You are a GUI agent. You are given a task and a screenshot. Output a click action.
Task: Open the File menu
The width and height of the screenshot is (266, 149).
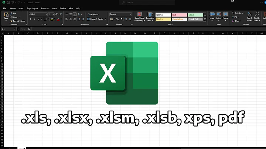[x=4, y=8]
